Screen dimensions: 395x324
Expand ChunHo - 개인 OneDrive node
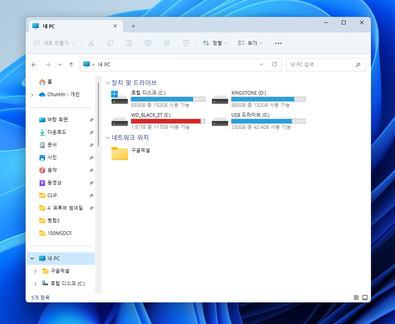32,95
